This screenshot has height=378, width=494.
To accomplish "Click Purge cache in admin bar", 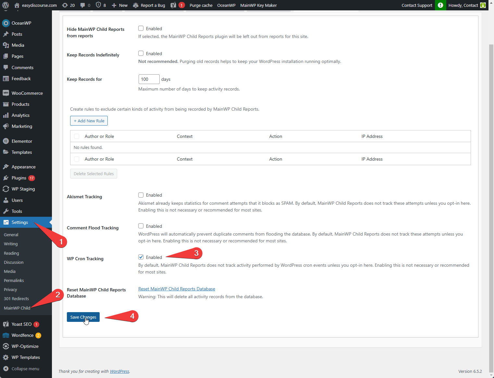I will coord(201,5).
